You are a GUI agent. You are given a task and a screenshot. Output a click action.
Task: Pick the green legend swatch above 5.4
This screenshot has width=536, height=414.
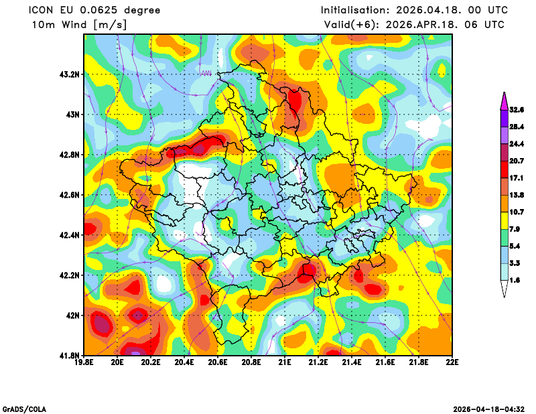pyautogui.click(x=504, y=238)
